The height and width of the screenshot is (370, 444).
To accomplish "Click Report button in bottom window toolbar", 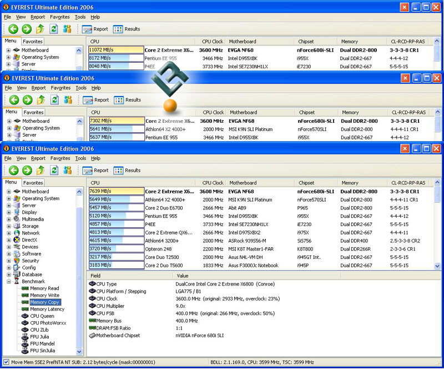I will point(95,171).
